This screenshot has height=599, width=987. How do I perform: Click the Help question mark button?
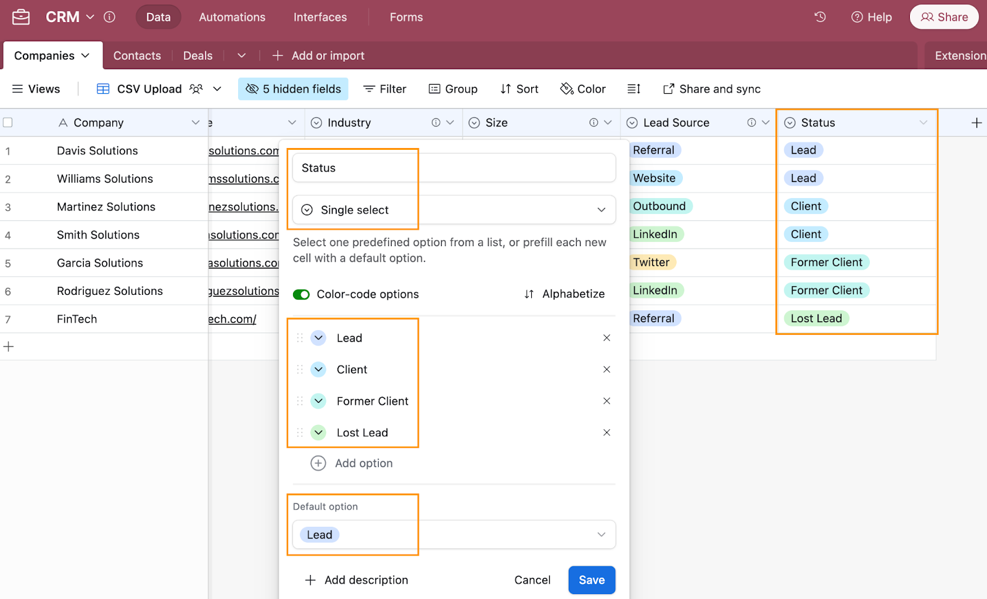click(x=871, y=17)
